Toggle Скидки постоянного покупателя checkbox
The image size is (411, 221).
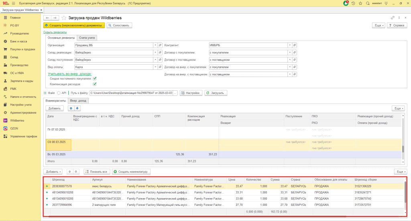(95, 79)
